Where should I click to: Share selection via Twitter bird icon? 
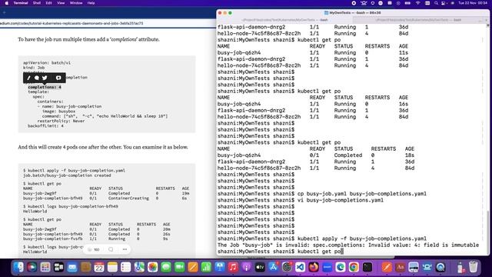(45, 78)
